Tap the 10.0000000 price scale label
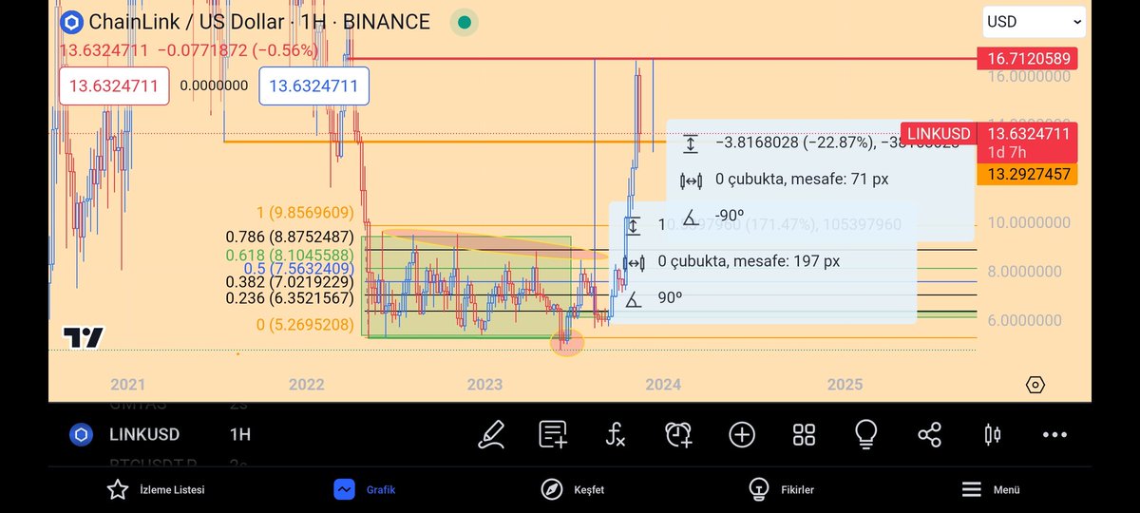The width and height of the screenshot is (1140, 513). coord(1031,222)
